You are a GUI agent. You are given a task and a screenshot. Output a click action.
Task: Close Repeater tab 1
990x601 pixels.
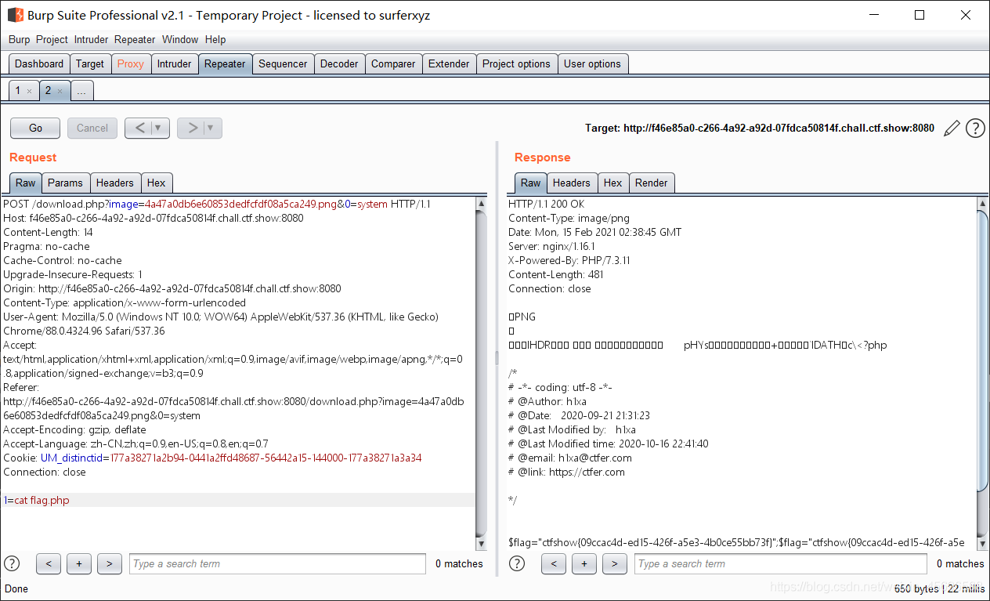(30, 92)
